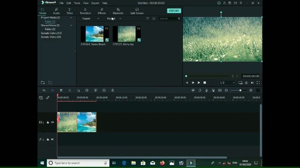Delete the selected clip with trash icon
Viewport: 300px width, 168px height.
(61, 90)
